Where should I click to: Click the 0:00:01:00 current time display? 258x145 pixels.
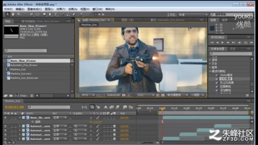pos(15,107)
